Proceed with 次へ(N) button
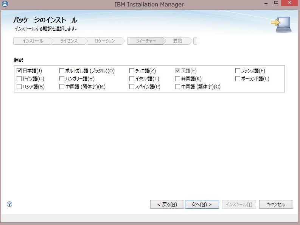The height and width of the screenshot is (225, 300). (x=202, y=204)
